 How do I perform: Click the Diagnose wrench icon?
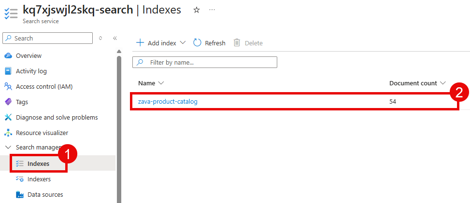pos(8,117)
